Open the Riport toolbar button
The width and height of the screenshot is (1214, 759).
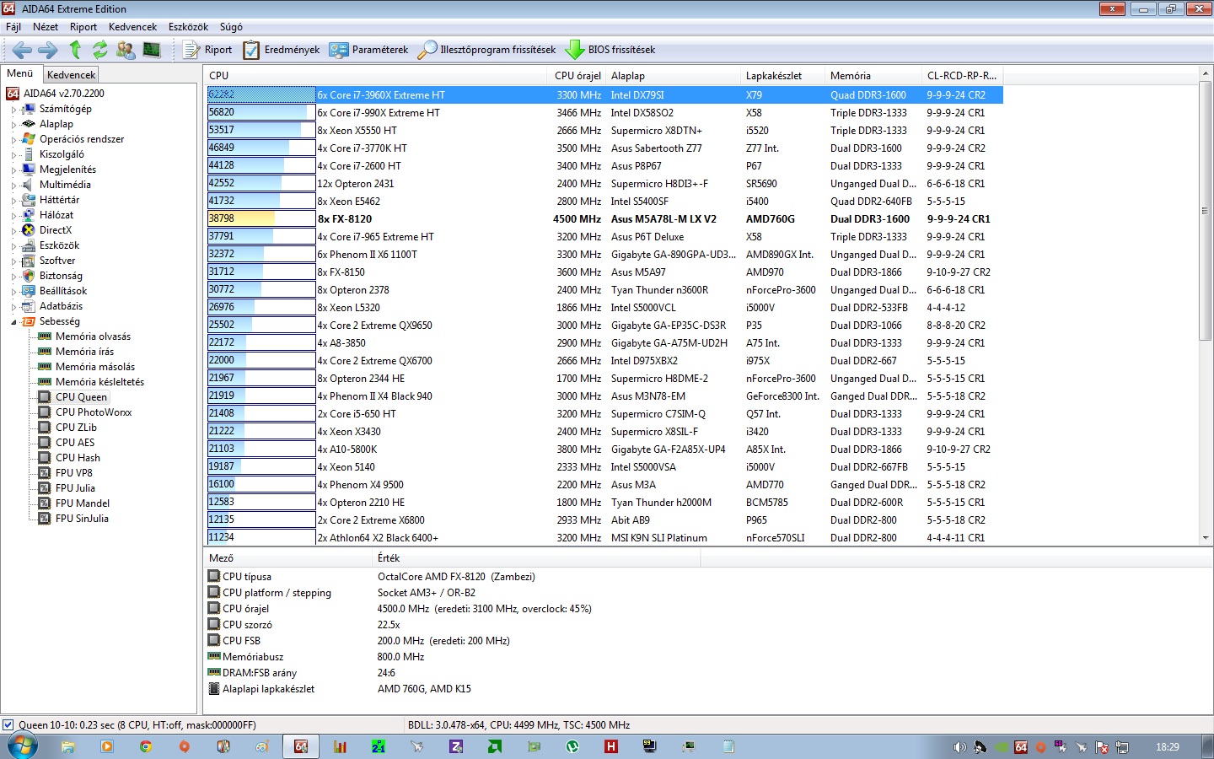207,50
